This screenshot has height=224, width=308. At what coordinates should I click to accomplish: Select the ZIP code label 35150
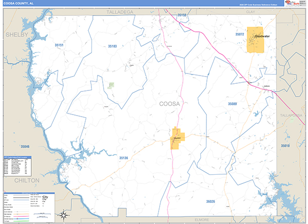(182, 15)
